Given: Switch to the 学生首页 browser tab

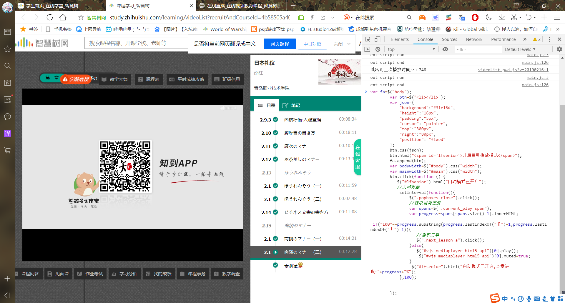Looking at the screenshot, I should pyautogui.click(x=60, y=6).
